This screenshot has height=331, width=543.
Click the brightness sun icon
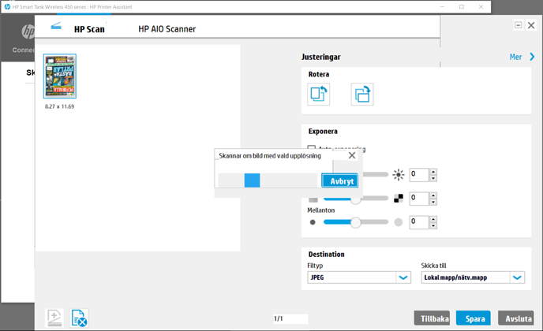[x=399, y=175]
